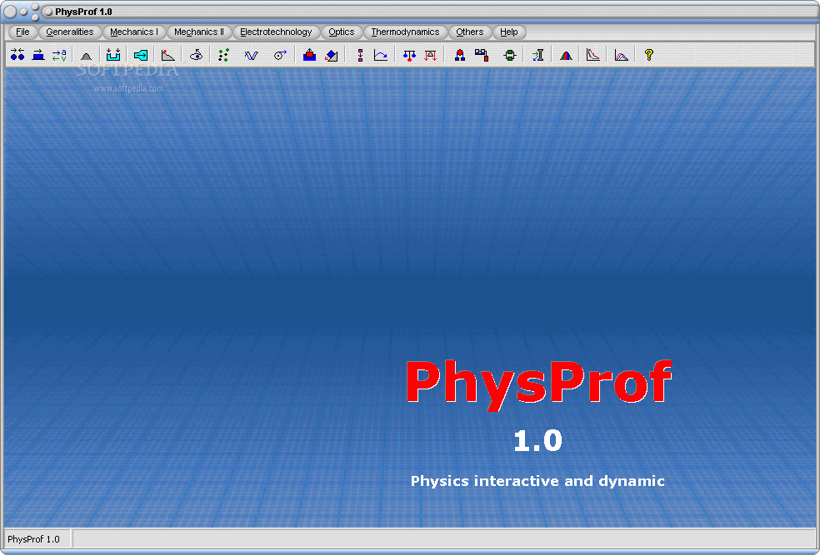The image size is (820, 555).
Task: Open the Optics menu
Action: pyautogui.click(x=341, y=32)
